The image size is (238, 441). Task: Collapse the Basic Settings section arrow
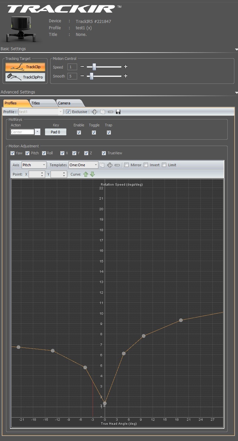[x=236, y=50]
